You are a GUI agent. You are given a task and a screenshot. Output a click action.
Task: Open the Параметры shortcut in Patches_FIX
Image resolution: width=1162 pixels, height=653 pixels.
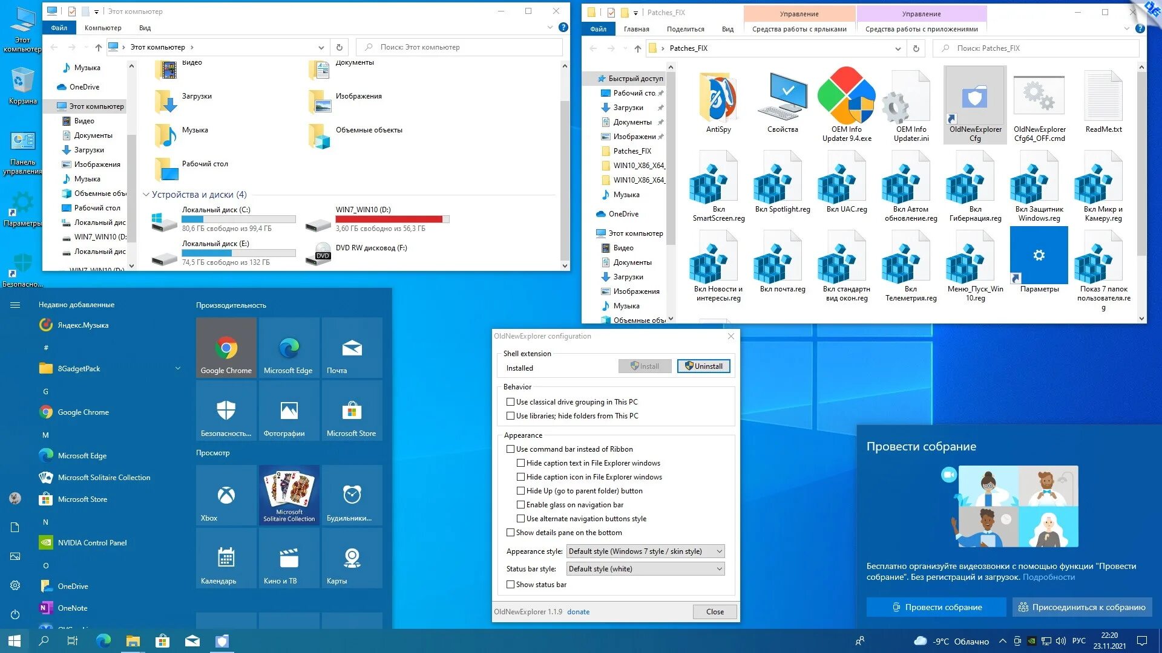tap(1039, 256)
